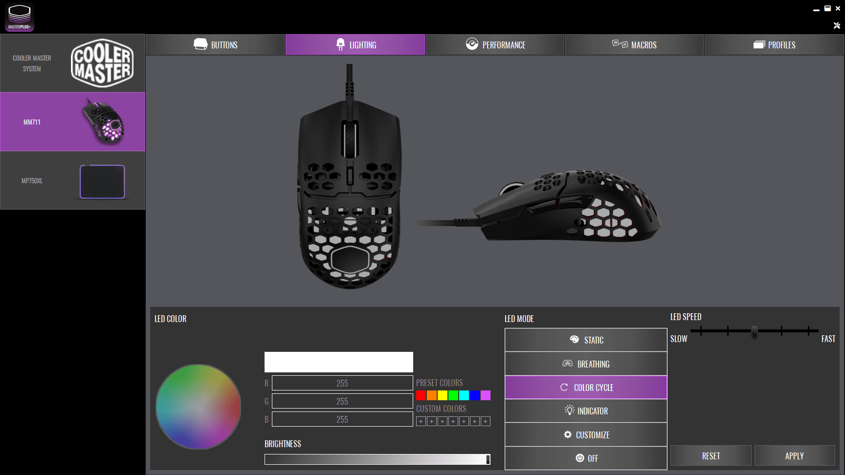Choose Customize LED mode
The width and height of the screenshot is (845, 475).
pos(586,434)
